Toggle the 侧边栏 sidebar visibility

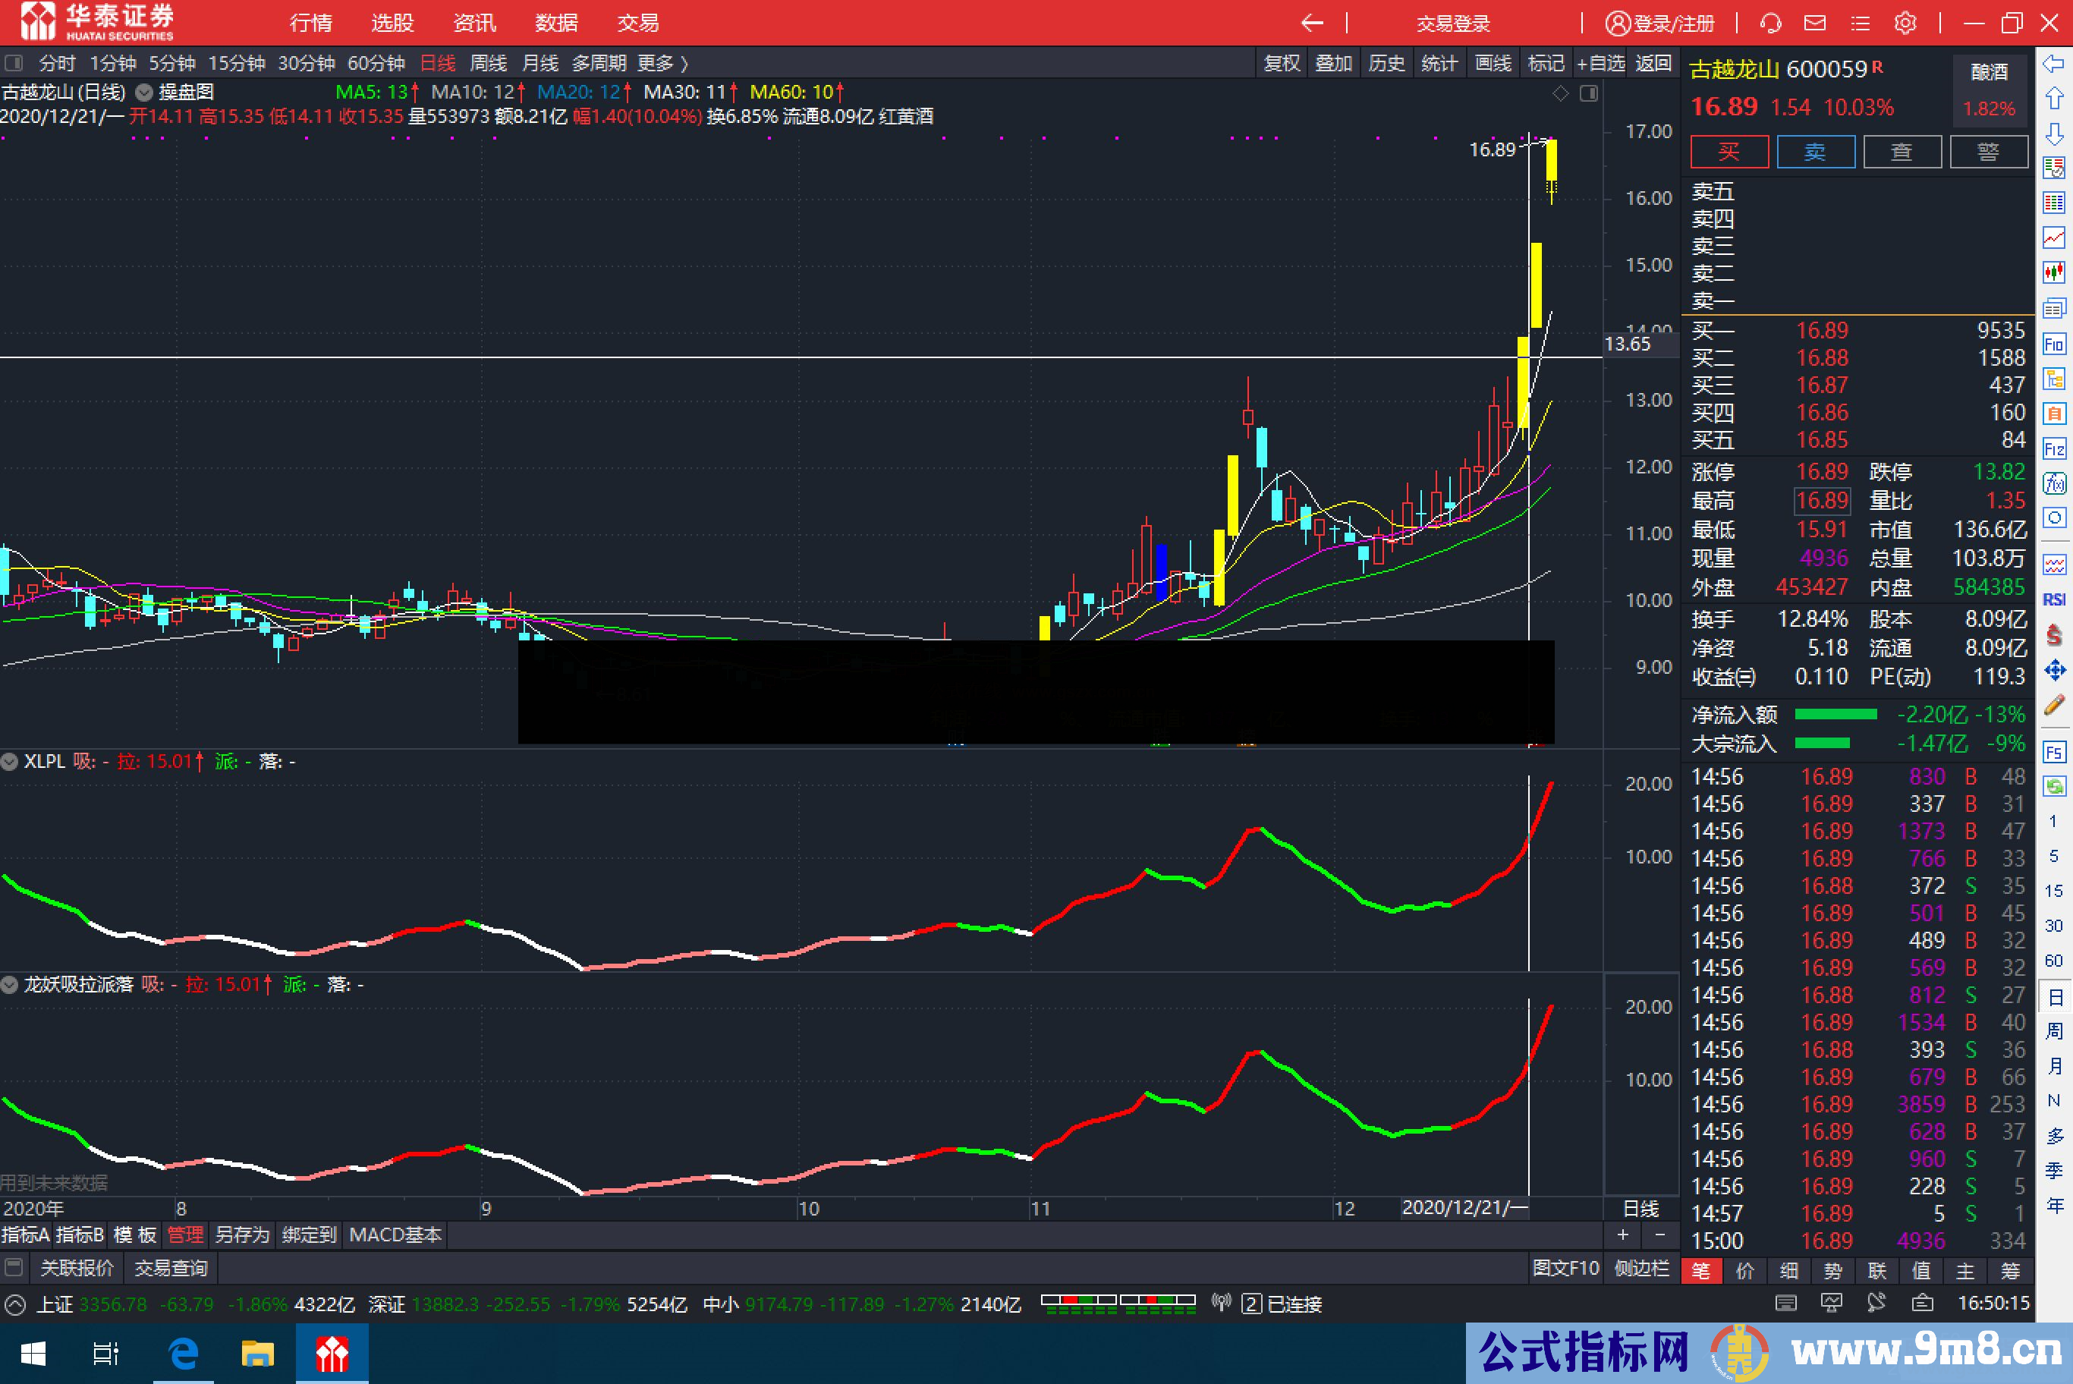click(1644, 1269)
